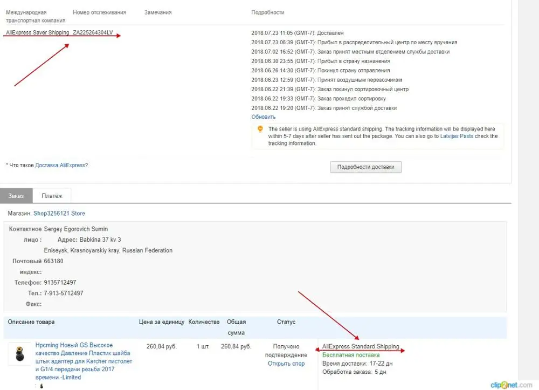The image size is (539, 390).
Task: Click 'Прибыл в страну назначения' tracking entry
Action: [x=321, y=61]
